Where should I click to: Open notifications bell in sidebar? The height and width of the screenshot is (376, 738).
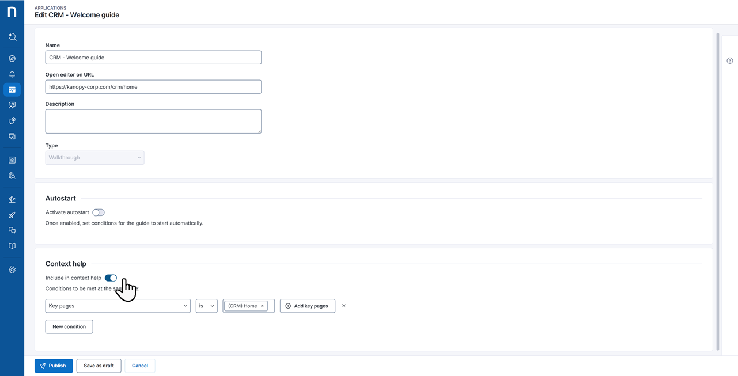click(x=12, y=74)
